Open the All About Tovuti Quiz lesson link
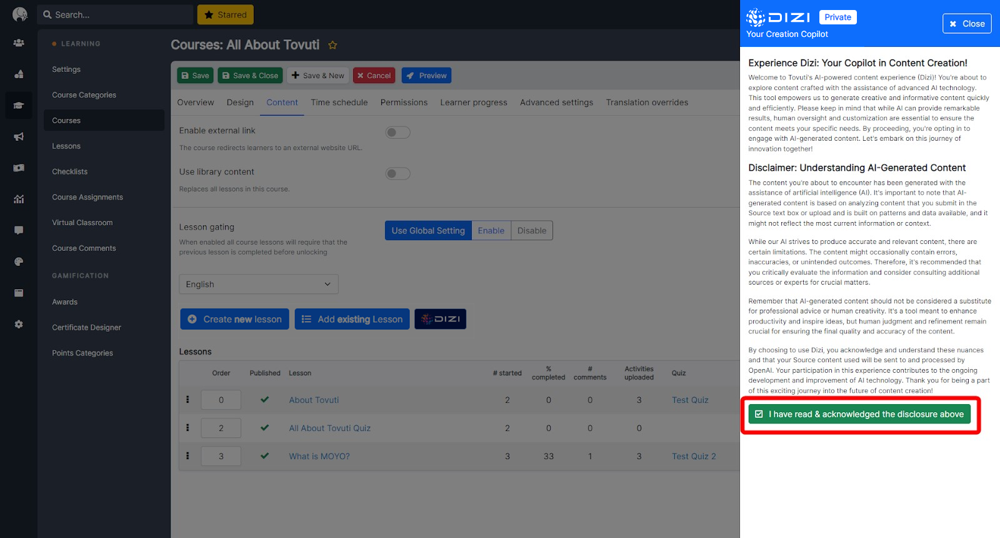 coord(329,428)
